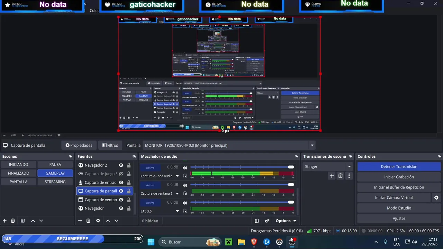Screen dimensions: 443x249
Task: Open Ajustes settings button
Action: (399, 219)
